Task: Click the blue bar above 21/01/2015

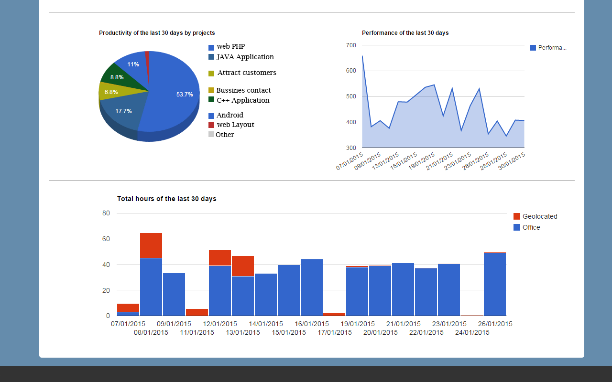Action: point(403,289)
